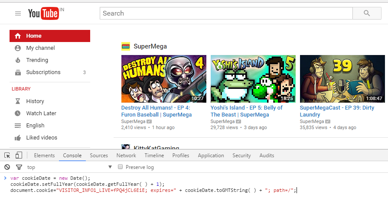Click the Destroy All Humans video thumbnail

pyautogui.click(x=164, y=79)
